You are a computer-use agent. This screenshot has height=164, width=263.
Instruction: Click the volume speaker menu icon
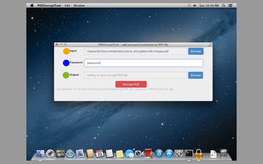195,6
